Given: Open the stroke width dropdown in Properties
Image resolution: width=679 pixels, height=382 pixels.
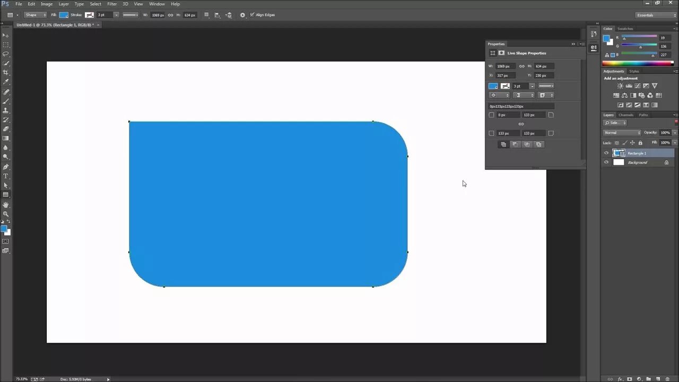Looking at the screenshot, I should click(x=532, y=85).
